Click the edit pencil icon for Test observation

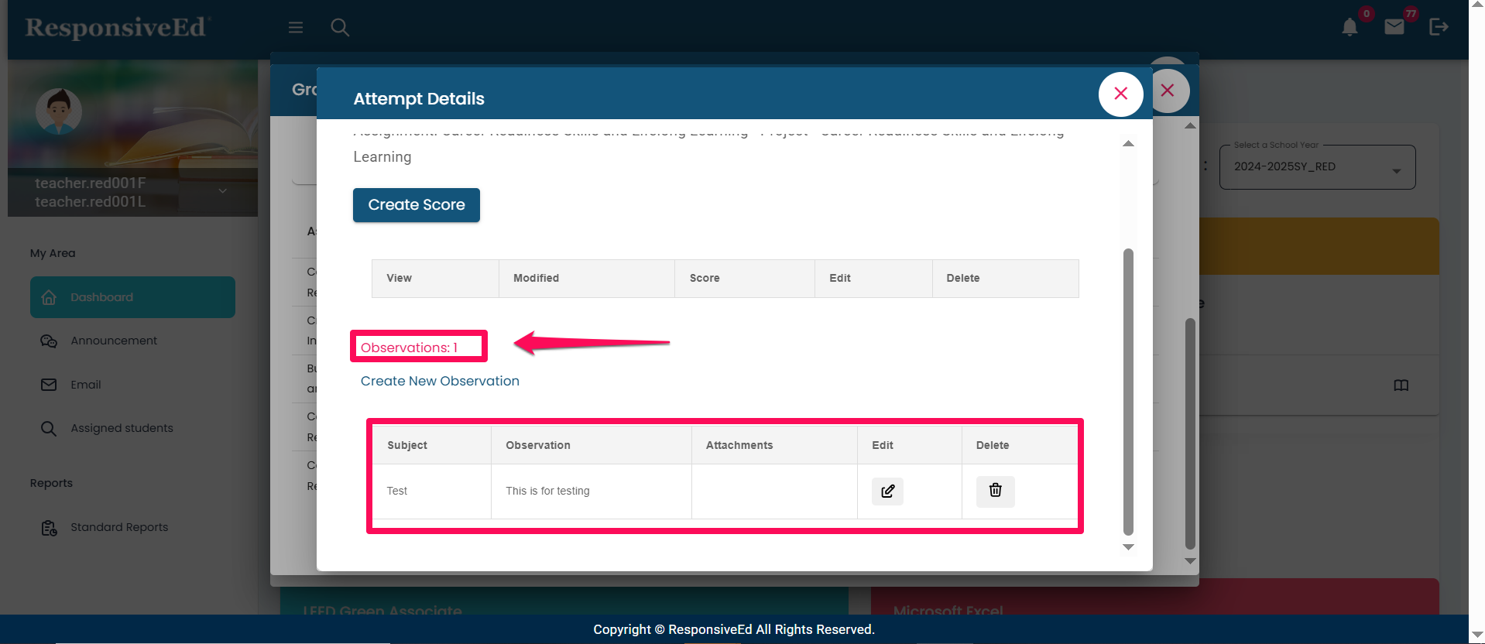887,491
